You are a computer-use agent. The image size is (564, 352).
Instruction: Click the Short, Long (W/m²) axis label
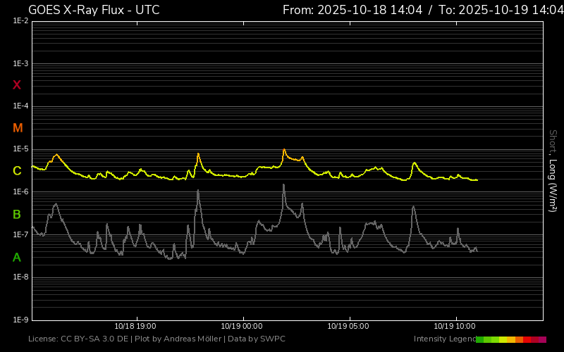[553, 170]
